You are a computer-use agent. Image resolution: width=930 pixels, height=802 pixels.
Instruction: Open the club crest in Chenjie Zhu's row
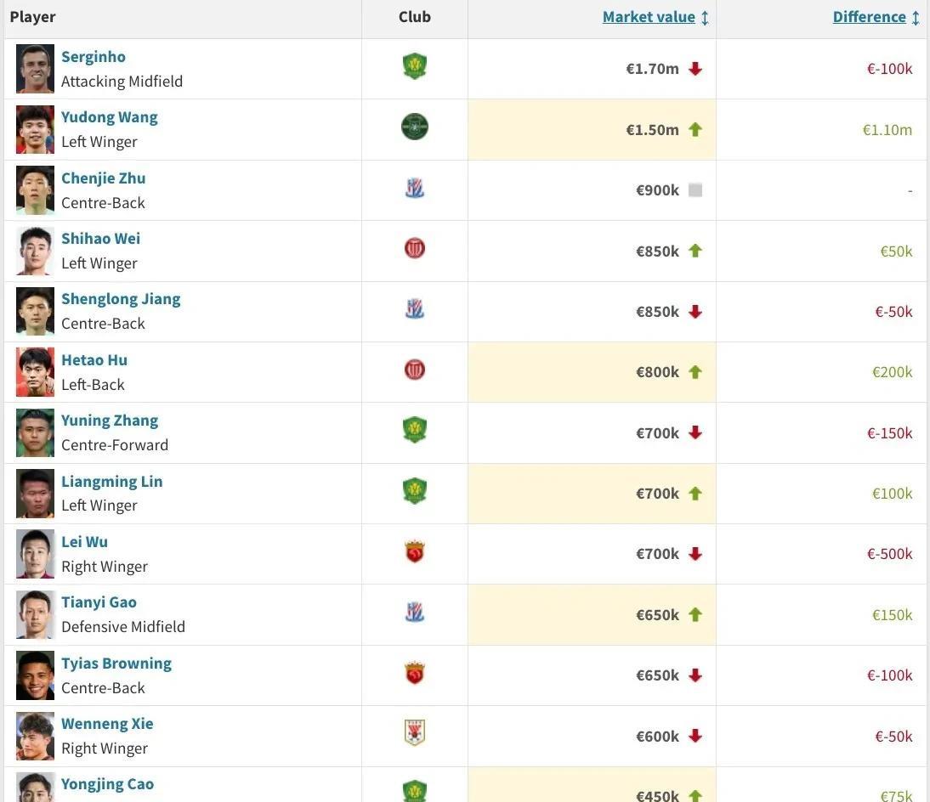click(x=415, y=189)
